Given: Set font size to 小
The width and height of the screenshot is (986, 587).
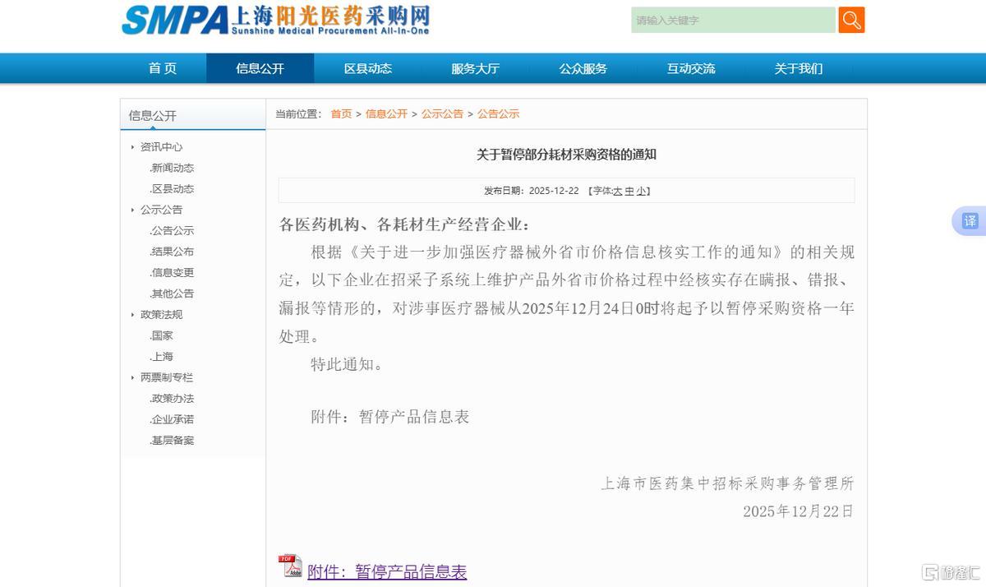Looking at the screenshot, I should [641, 191].
